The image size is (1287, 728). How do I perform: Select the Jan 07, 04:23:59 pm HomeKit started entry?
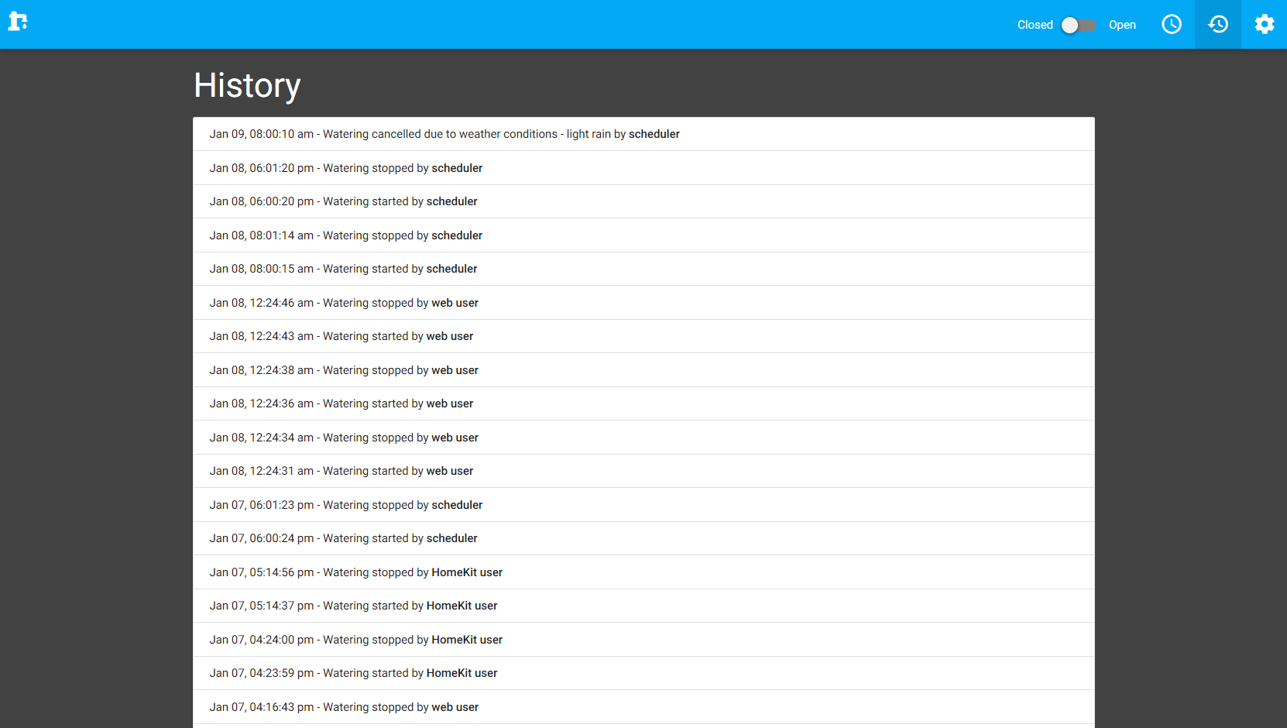[643, 673]
